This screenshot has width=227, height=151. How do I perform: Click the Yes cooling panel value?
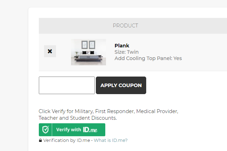[177, 58]
